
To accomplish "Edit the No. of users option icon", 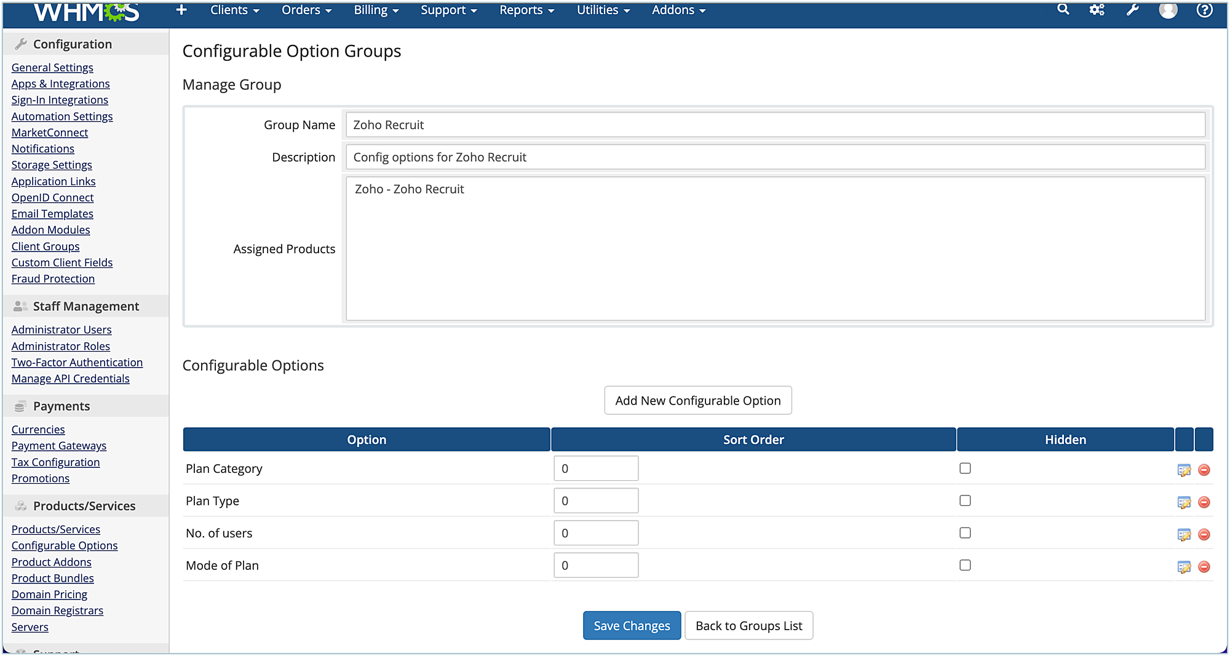I will [x=1184, y=535].
